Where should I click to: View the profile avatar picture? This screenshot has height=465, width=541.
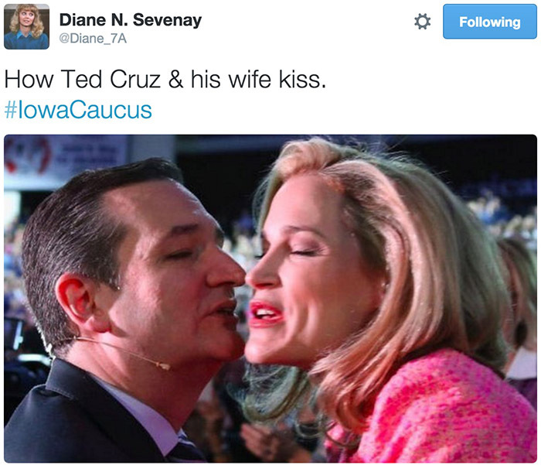point(26,26)
